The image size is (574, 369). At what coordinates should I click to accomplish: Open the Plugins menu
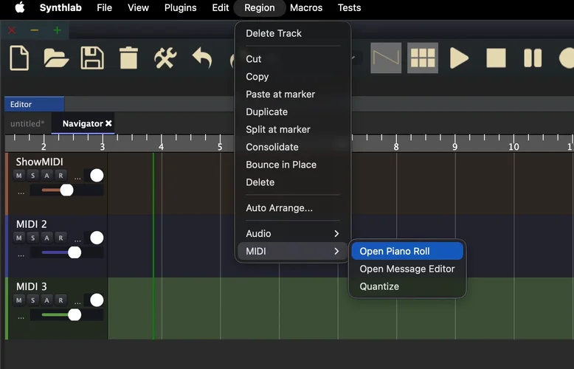(181, 7)
